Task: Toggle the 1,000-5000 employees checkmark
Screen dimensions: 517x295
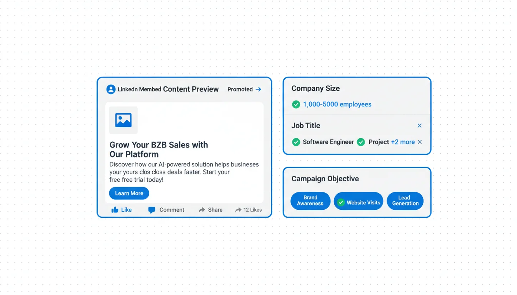Action: 296,104
